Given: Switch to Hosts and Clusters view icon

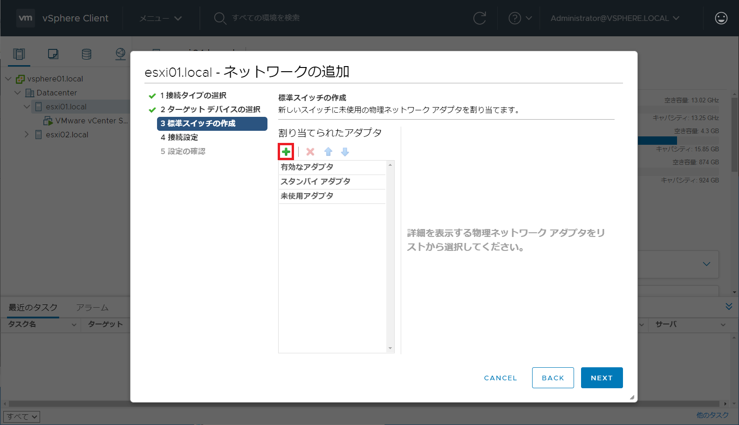Looking at the screenshot, I should [x=19, y=54].
